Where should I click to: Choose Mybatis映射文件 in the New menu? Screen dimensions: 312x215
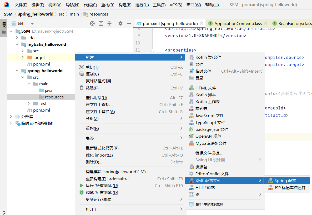coord(211,143)
